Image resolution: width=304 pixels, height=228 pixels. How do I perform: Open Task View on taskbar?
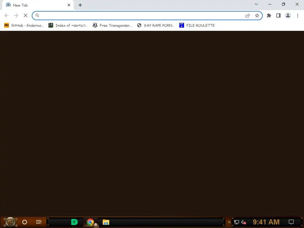point(39,222)
